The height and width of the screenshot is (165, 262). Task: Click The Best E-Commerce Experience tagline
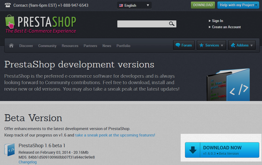point(41,31)
